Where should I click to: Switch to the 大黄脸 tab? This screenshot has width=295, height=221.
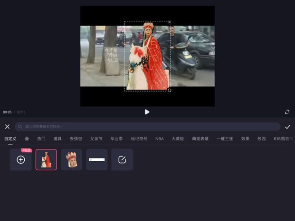point(178,139)
